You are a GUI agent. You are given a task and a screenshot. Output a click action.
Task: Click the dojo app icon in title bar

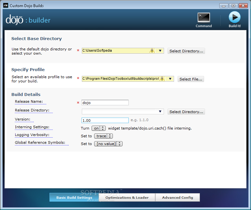click(x=6, y=5)
